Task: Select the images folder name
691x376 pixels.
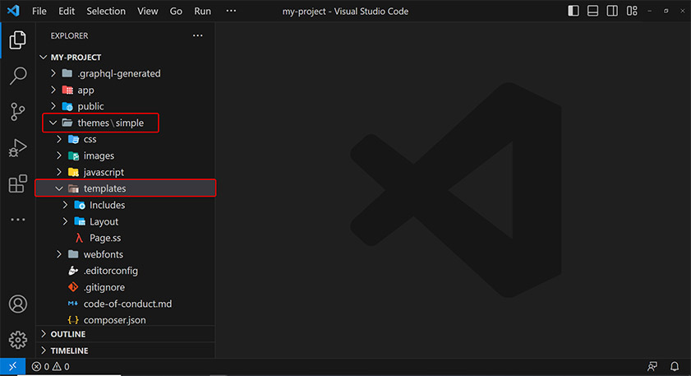Action: 99,156
